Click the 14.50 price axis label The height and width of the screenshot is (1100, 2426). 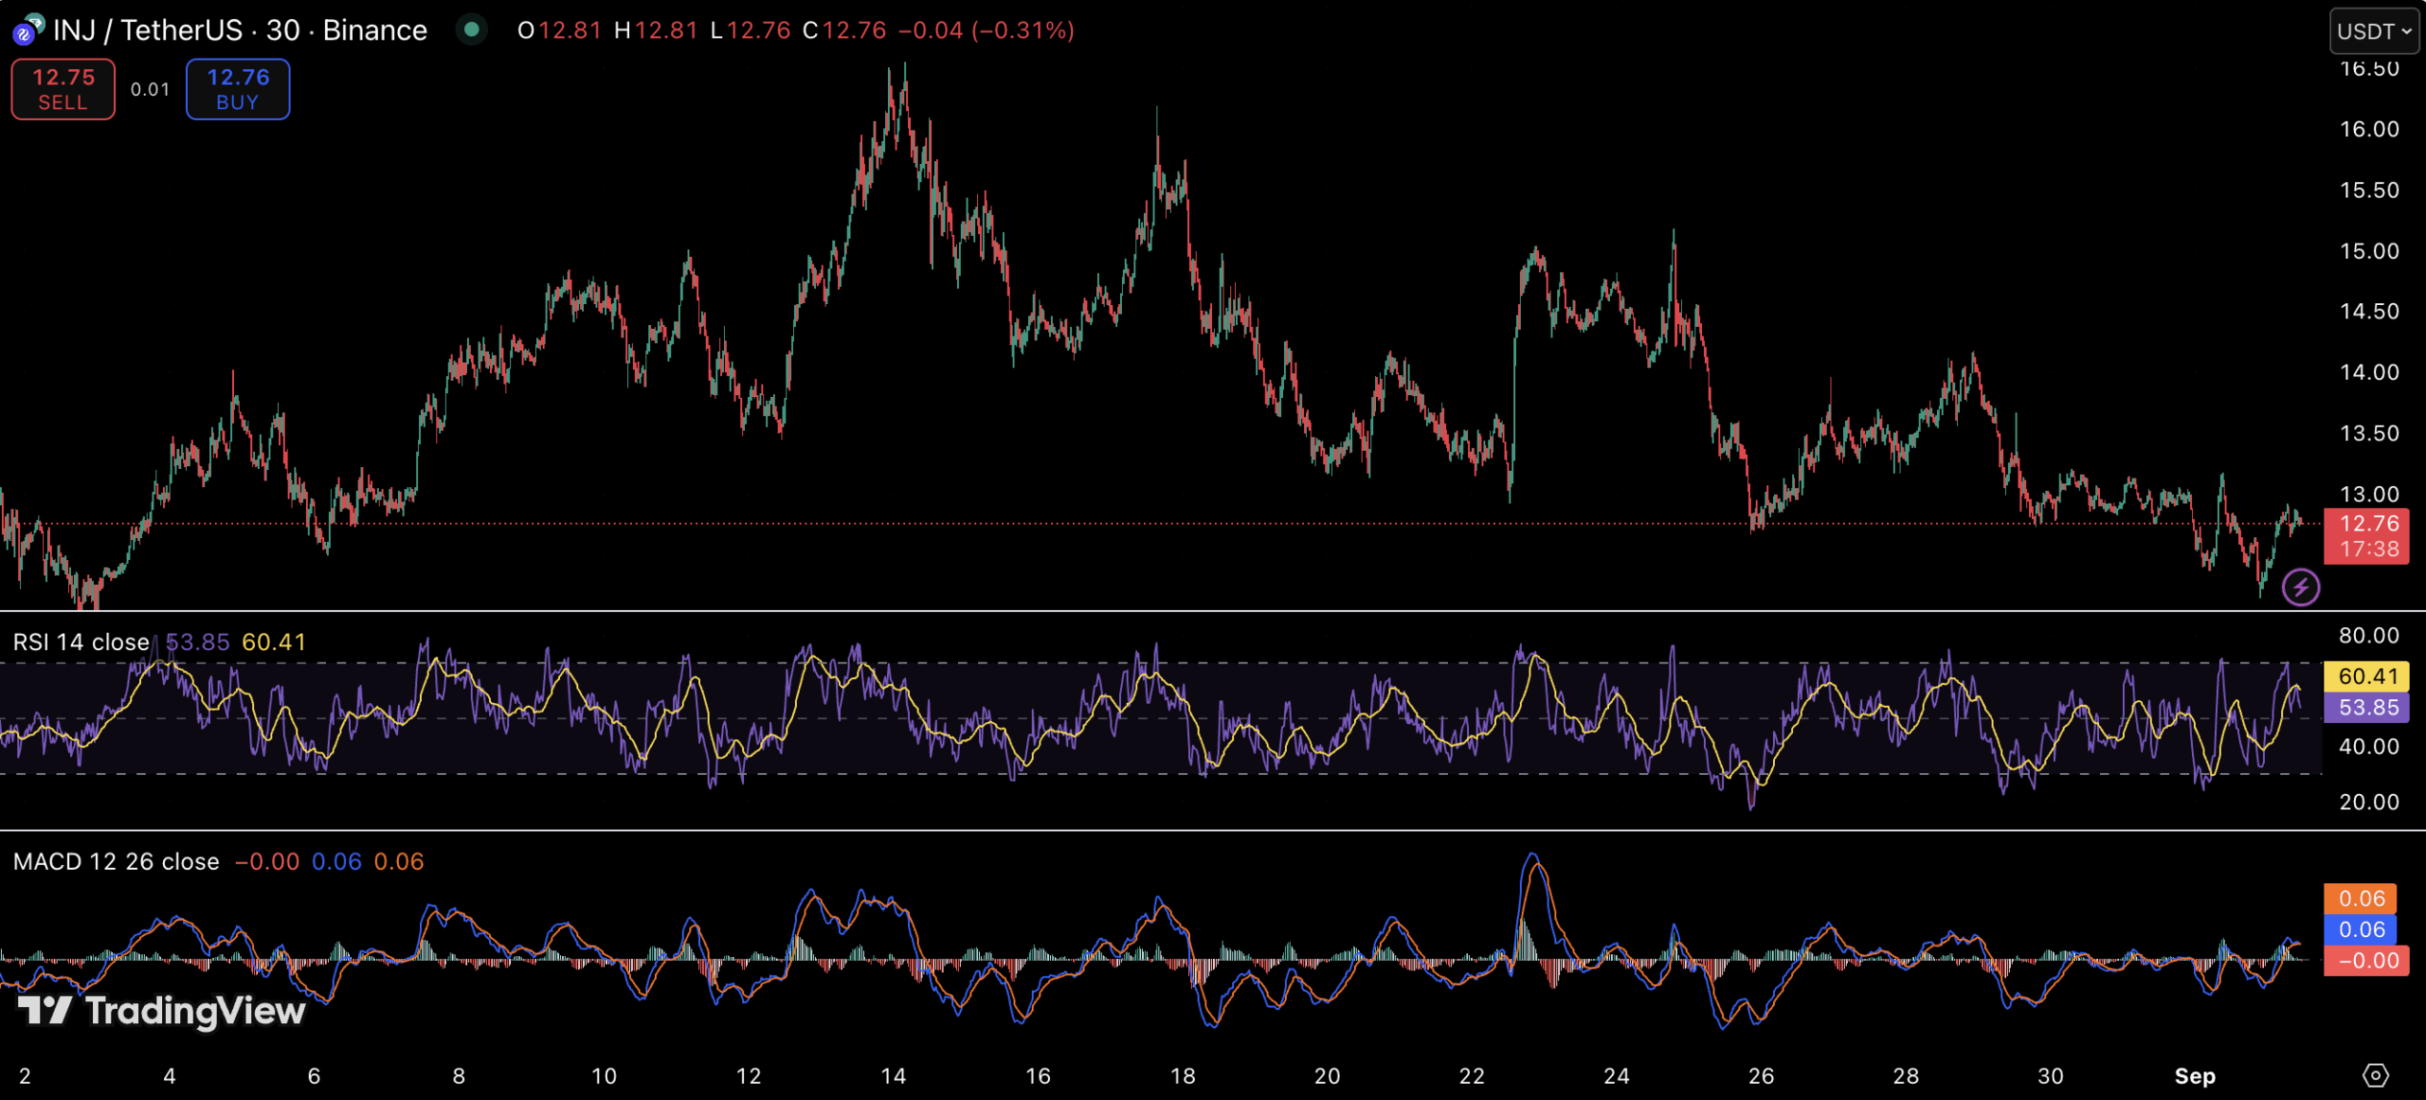point(2369,311)
